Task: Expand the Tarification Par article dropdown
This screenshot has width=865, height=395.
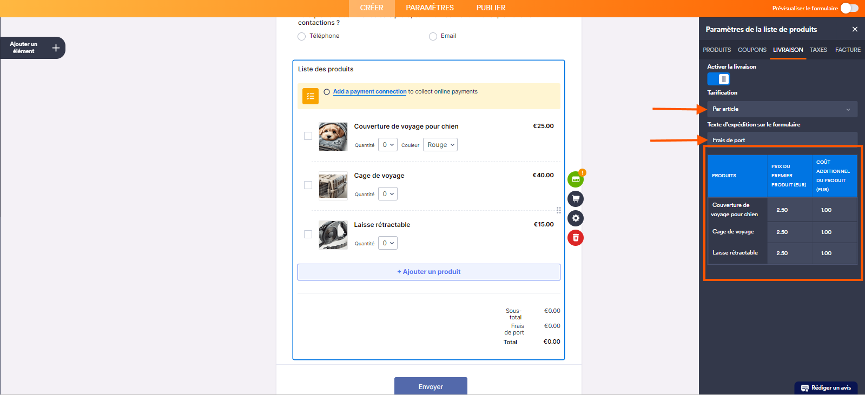Action: (782, 109)
